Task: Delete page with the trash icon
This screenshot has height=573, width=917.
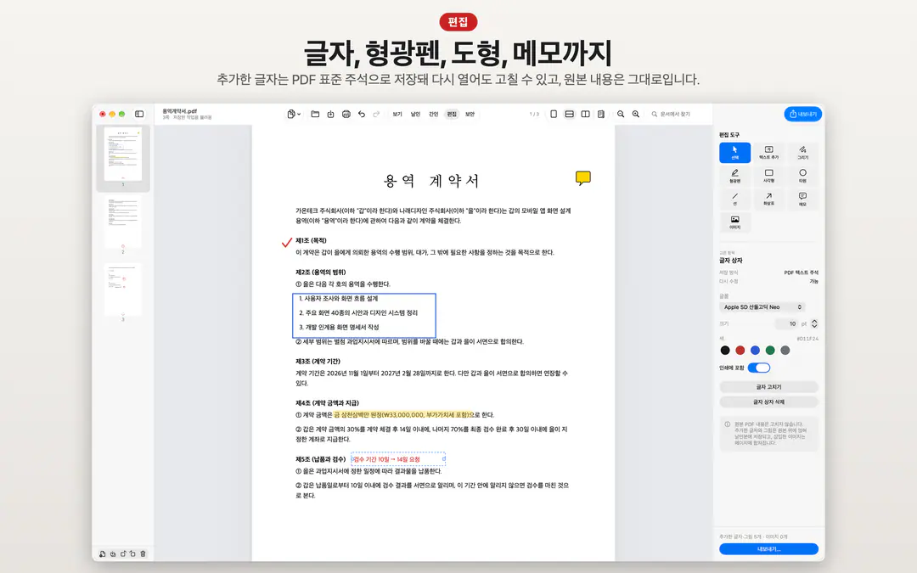Action: (143, 553)
